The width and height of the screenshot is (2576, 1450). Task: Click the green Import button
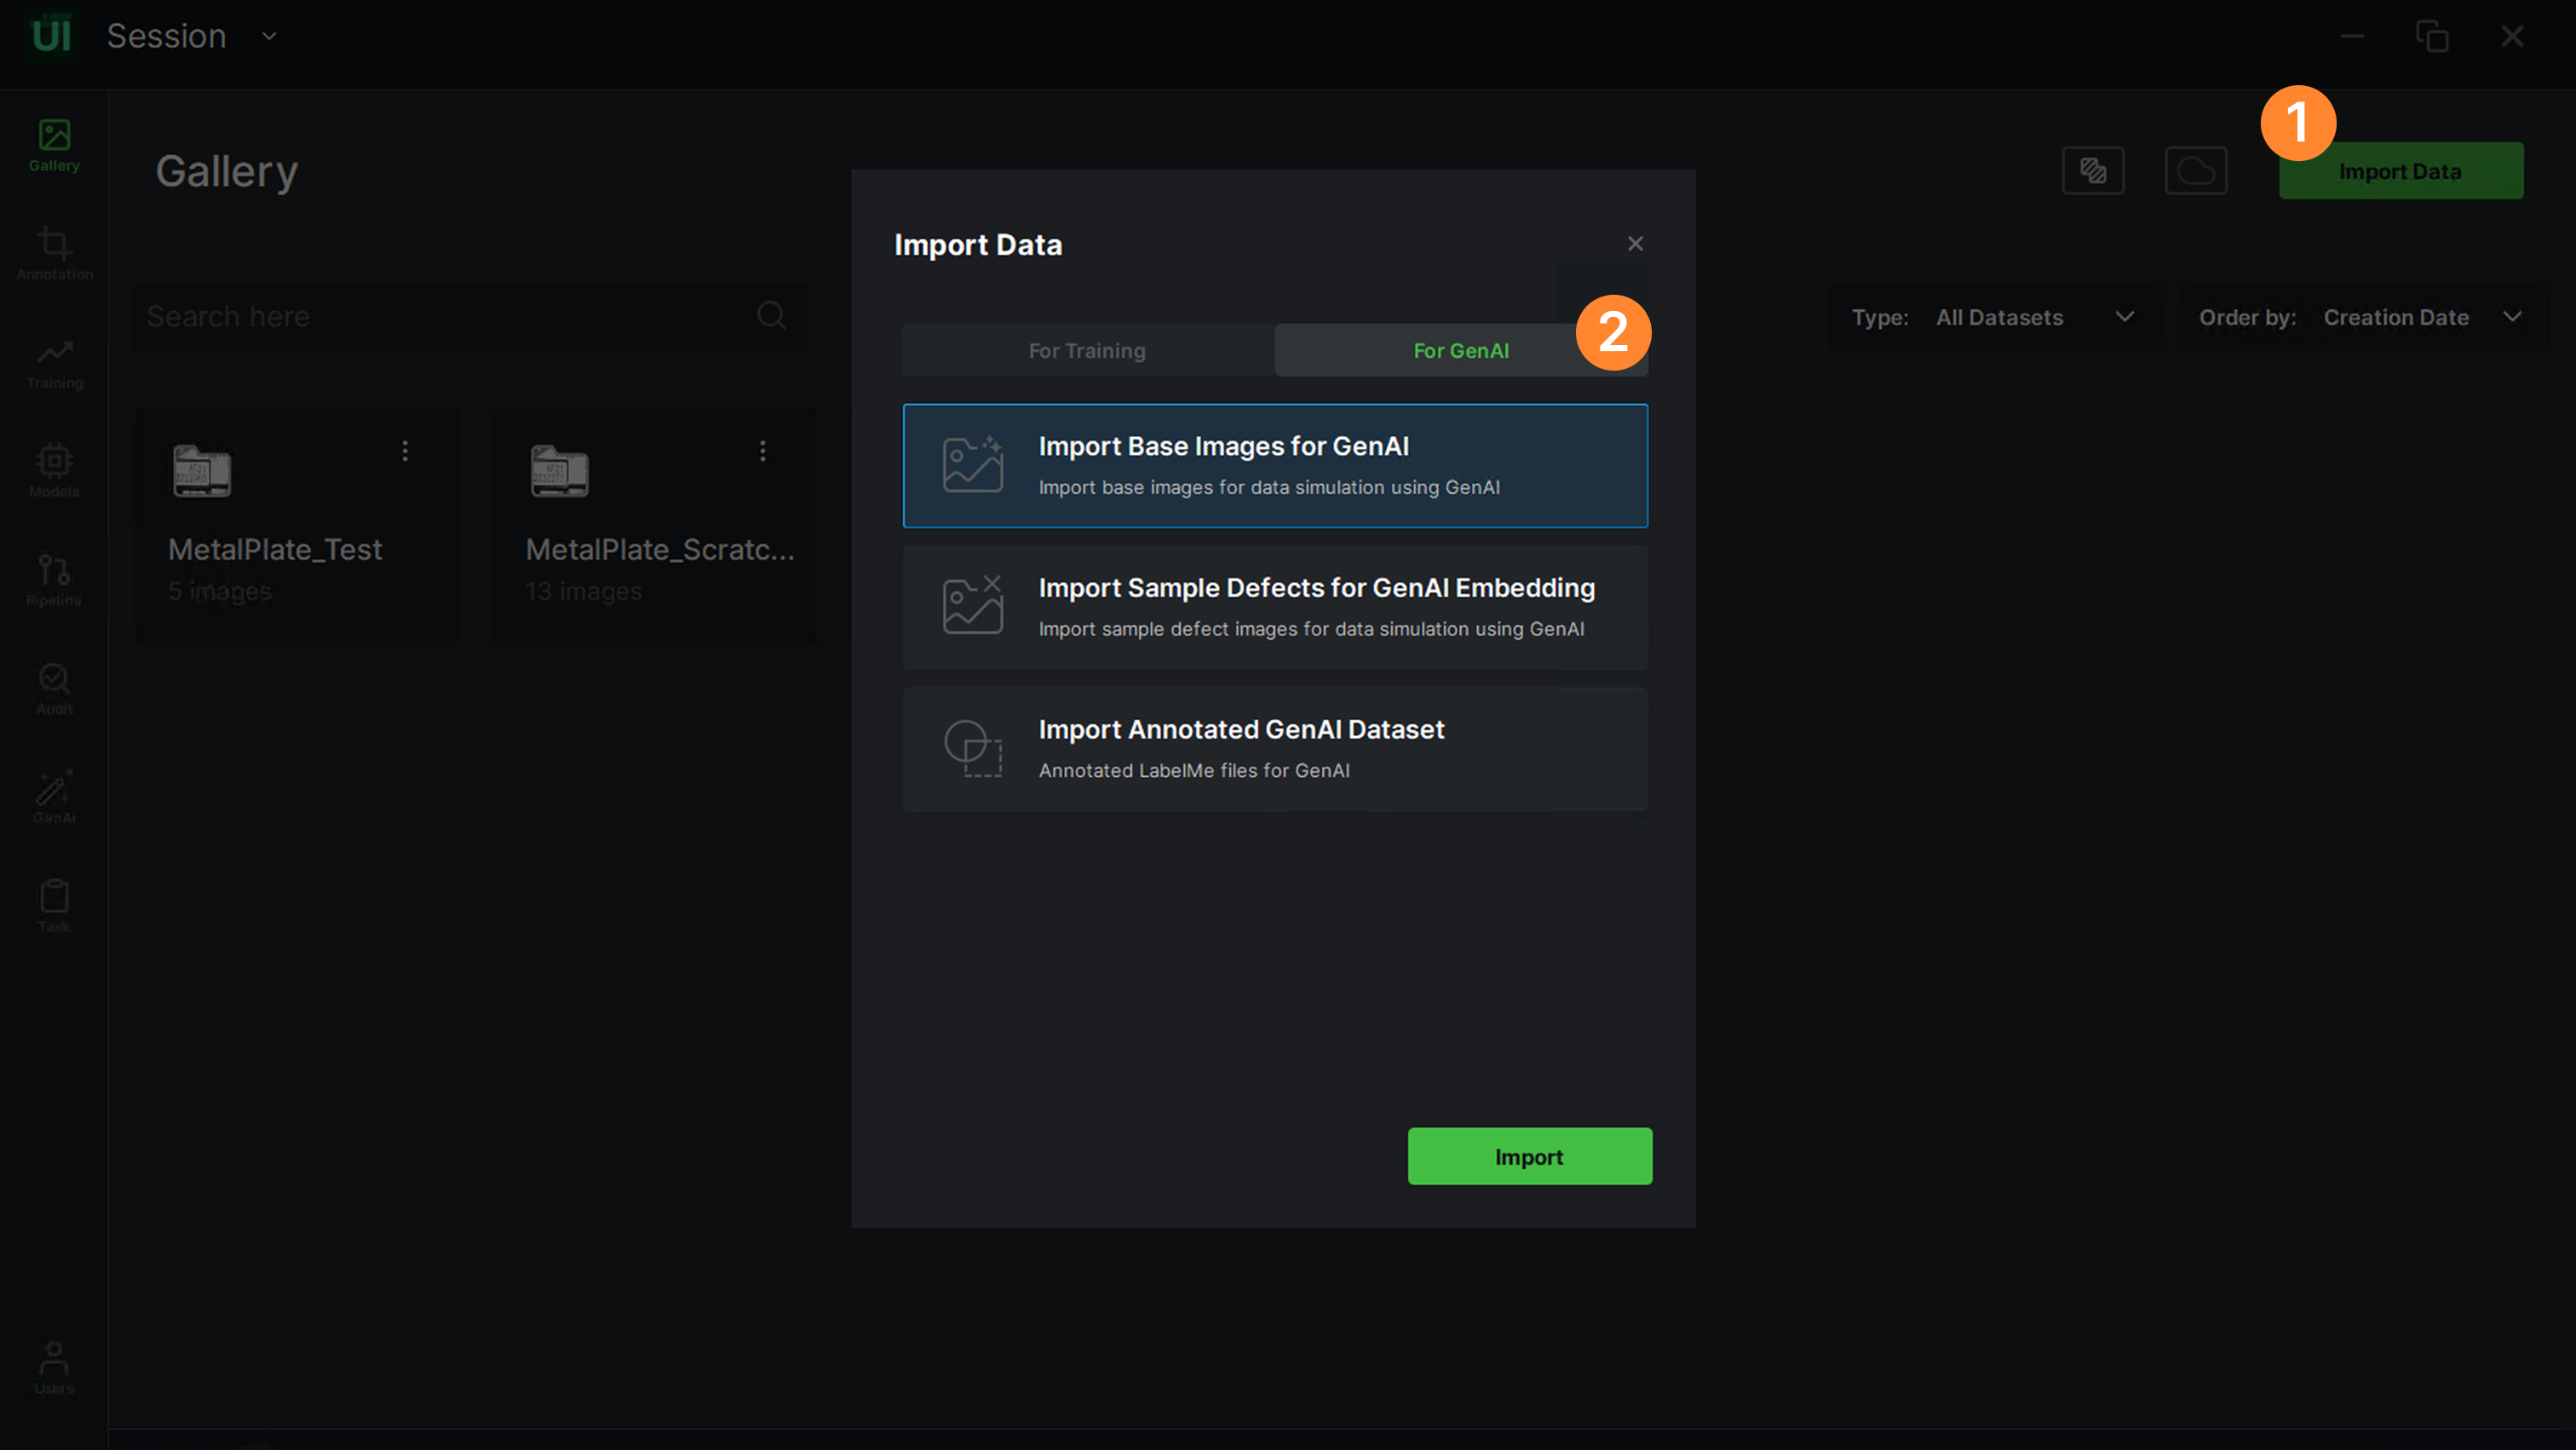[x=1529, y=1157]
